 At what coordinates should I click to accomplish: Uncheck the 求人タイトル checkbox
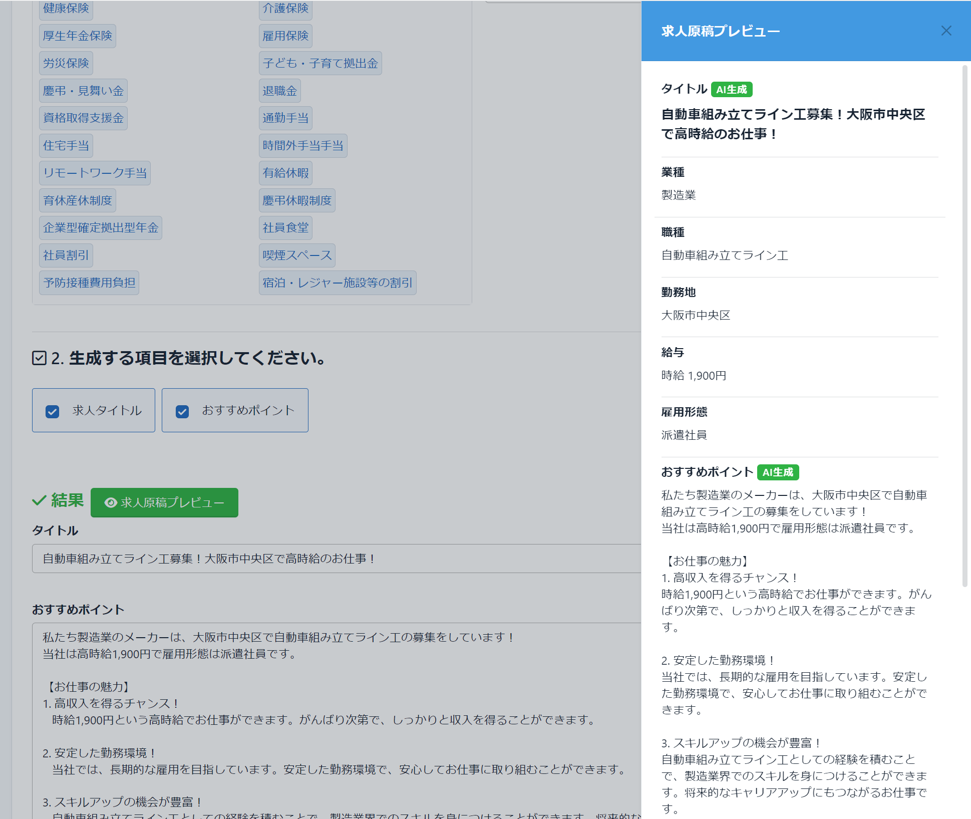[x=53, y=411]
